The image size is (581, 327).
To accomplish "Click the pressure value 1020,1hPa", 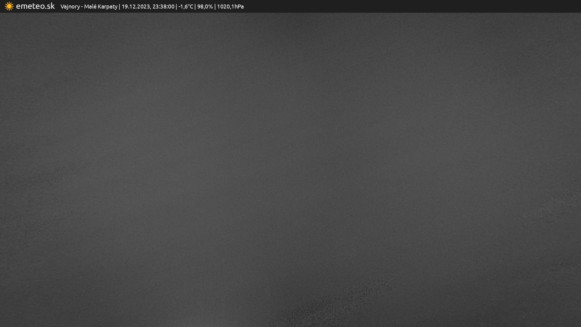I will (x=230, y=7).
